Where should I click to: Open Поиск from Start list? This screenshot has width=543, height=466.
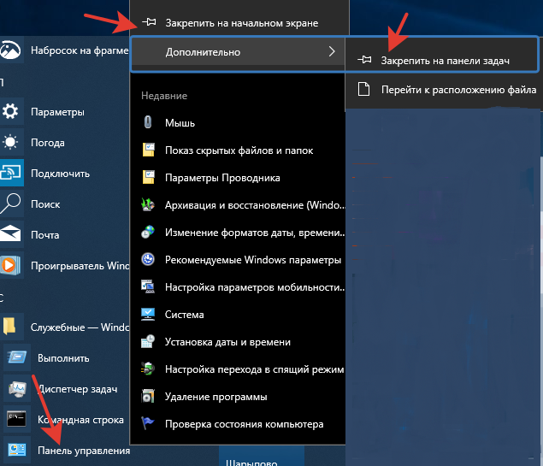coord(45,204)
